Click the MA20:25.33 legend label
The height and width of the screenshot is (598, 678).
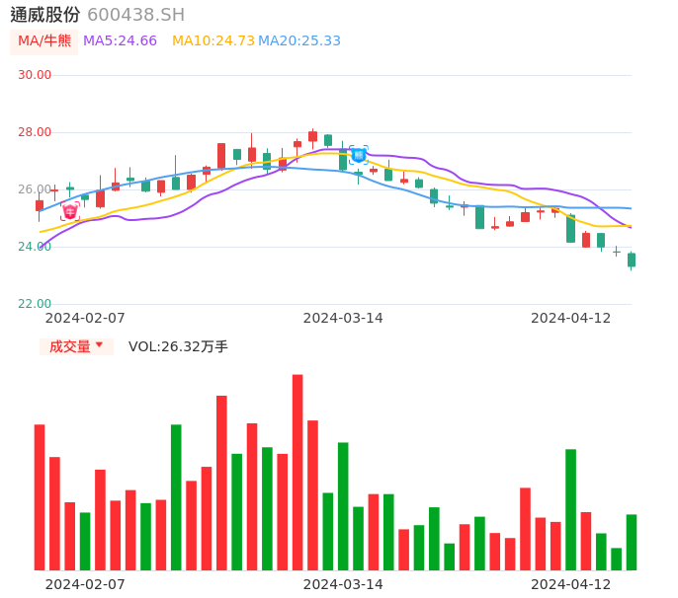pos(299,41)
